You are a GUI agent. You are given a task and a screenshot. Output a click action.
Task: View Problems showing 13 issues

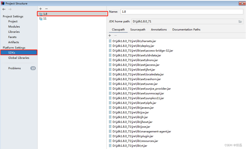click(x=14, y=68)
